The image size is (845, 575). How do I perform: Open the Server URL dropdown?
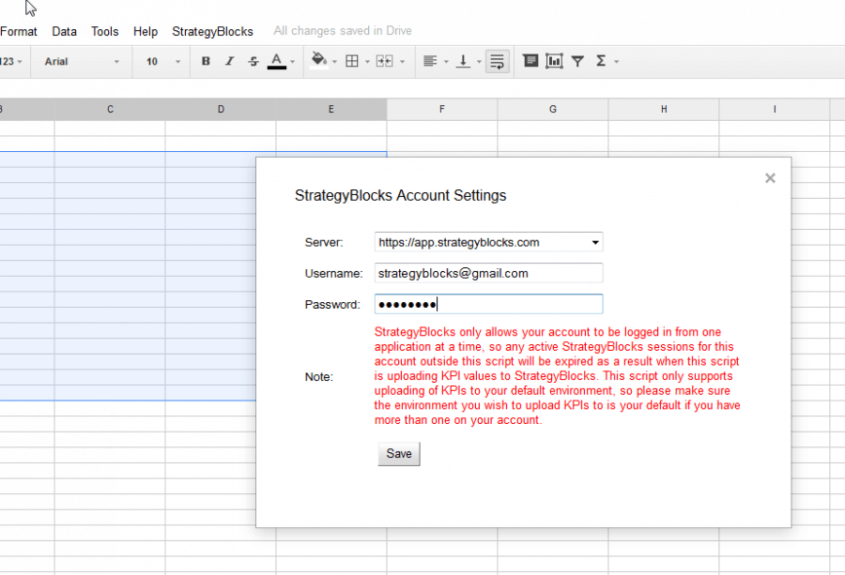pos(489,242)
